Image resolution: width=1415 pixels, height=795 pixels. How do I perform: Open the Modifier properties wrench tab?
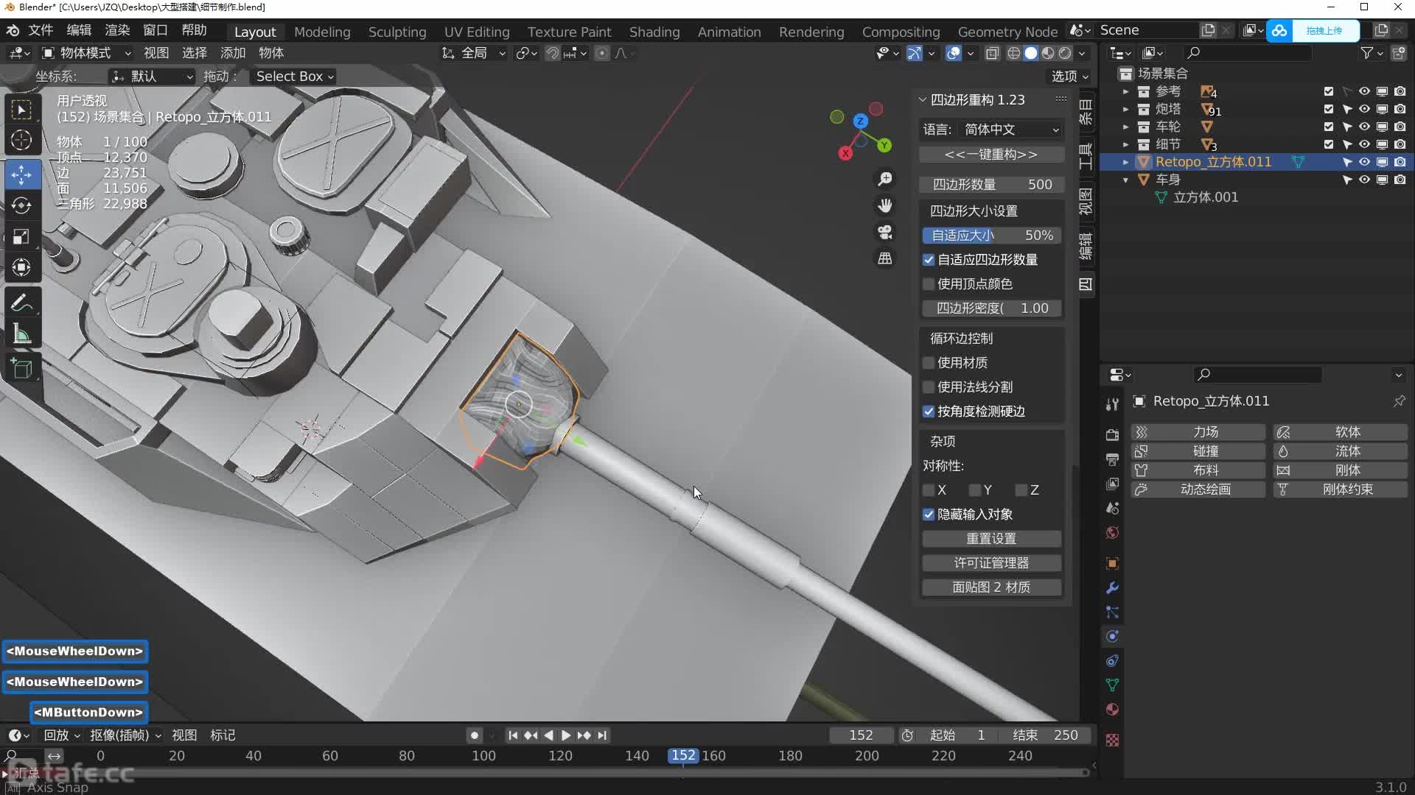pyautogui.click(x=1112, y=587)
